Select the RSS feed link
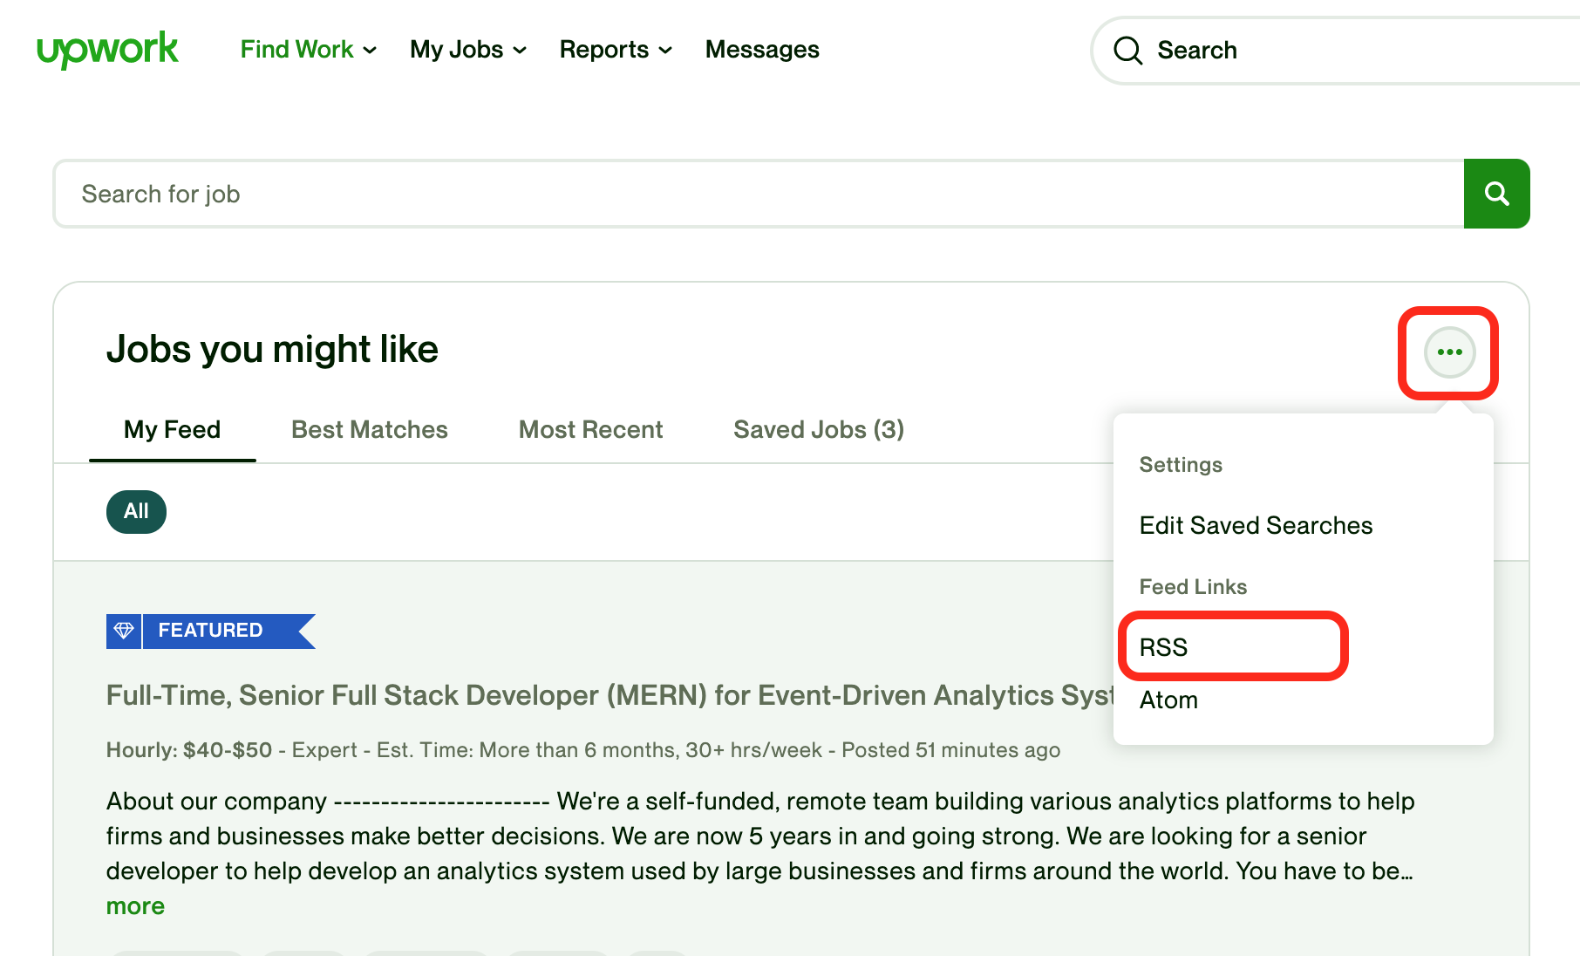The height and width of the screenshot is (956, 1580). coord(1163,647)
